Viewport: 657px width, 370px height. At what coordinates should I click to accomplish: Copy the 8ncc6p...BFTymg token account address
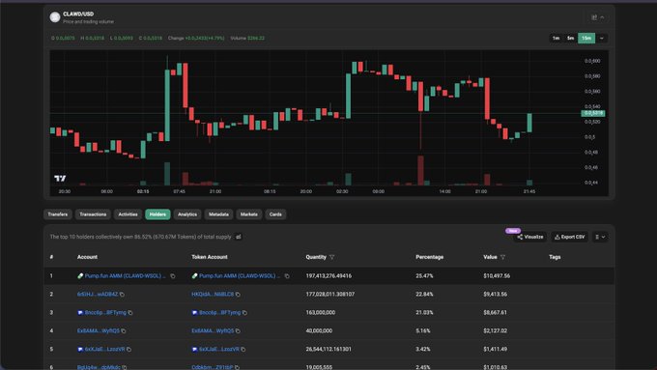pyautogui.click(x=244, y=313)
